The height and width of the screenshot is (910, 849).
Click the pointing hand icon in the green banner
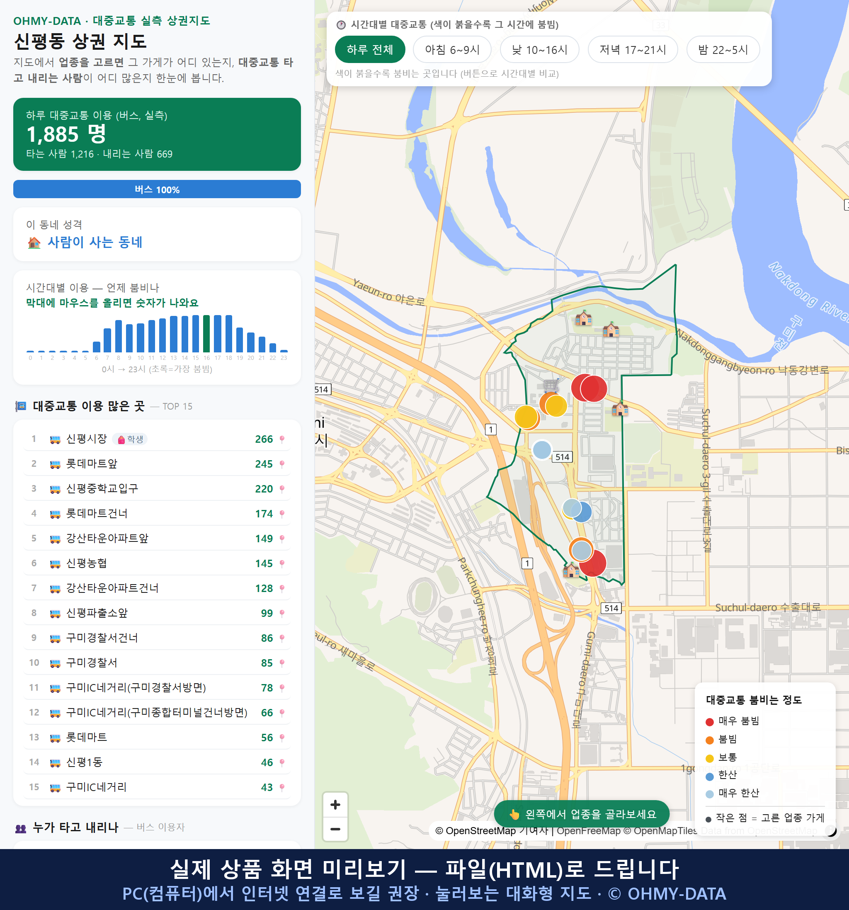pos(514,814)
